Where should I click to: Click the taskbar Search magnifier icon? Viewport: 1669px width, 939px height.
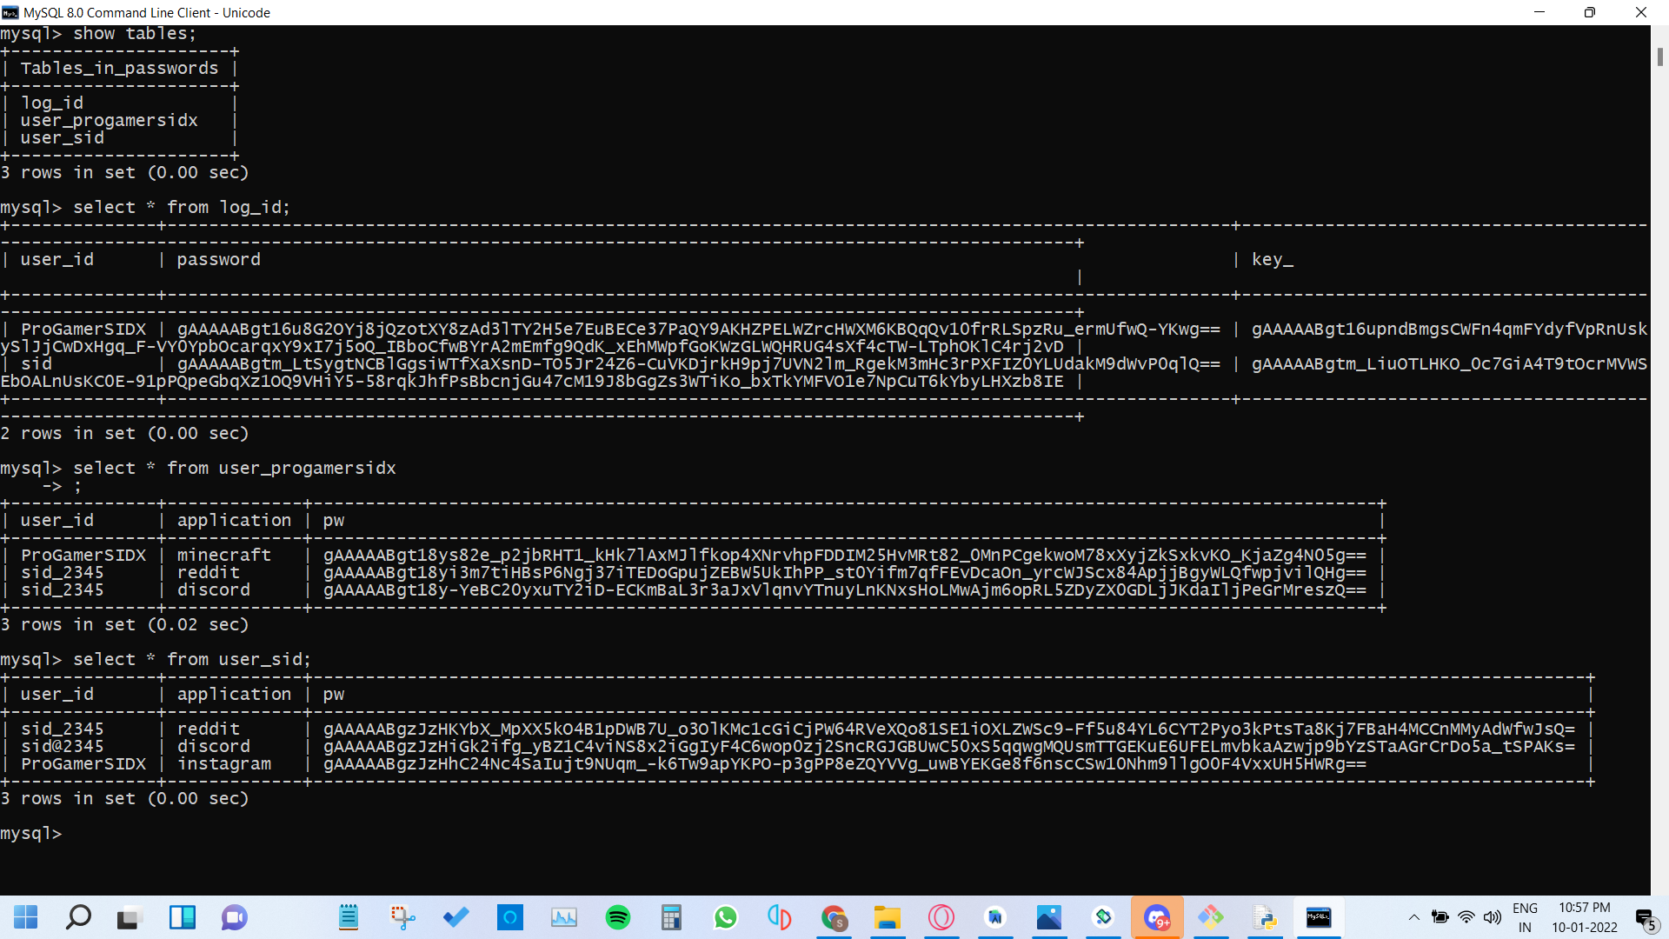pos(78,917)
